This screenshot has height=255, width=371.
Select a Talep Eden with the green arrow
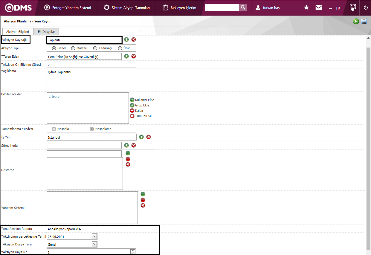[126, 56]
